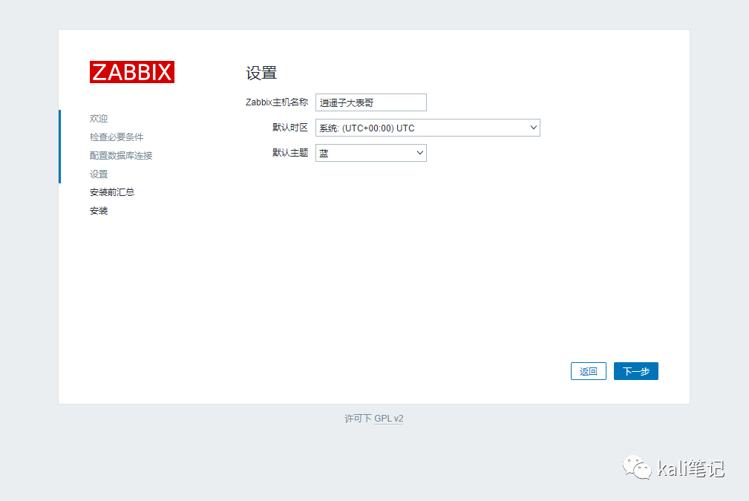Image resolution: width=749 pixels, height=501 pixels.
Task: Click the Zabbix主机名称 label
Action: [x=277, y=102]
